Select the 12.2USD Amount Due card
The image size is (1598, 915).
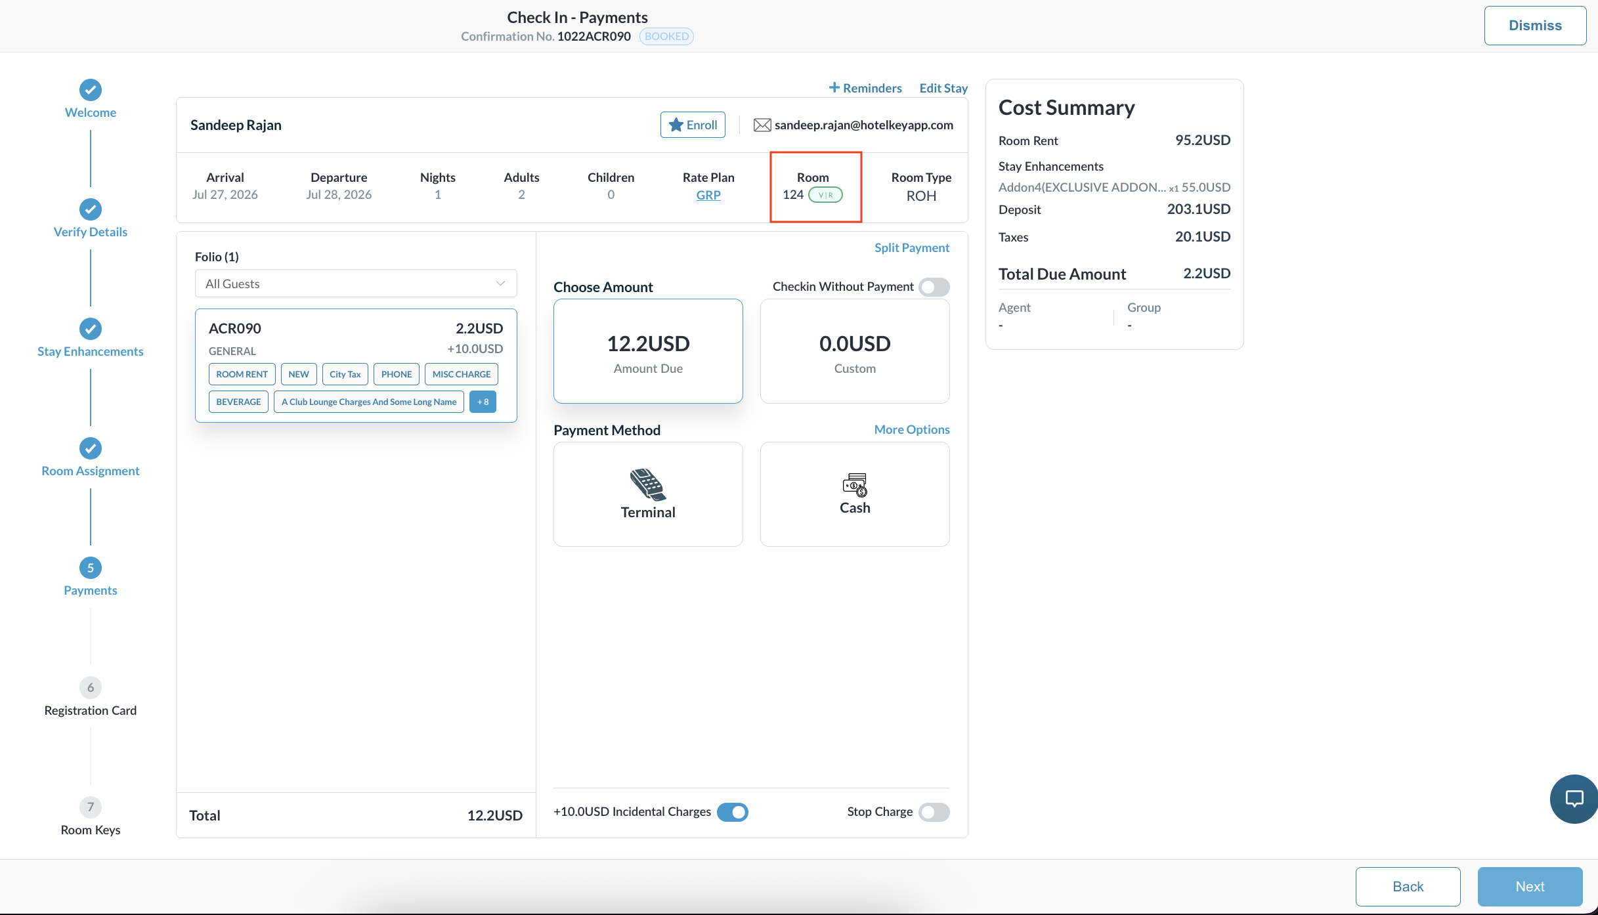click(648, 351)
